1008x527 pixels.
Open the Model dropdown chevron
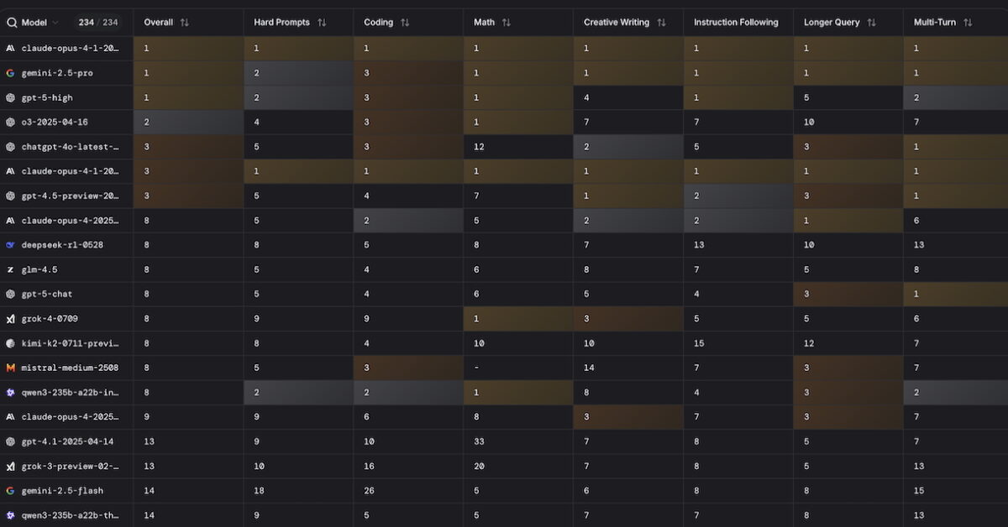coord(55,23)
